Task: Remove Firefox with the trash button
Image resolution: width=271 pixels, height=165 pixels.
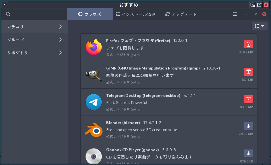Action: [x=248, y=44]
